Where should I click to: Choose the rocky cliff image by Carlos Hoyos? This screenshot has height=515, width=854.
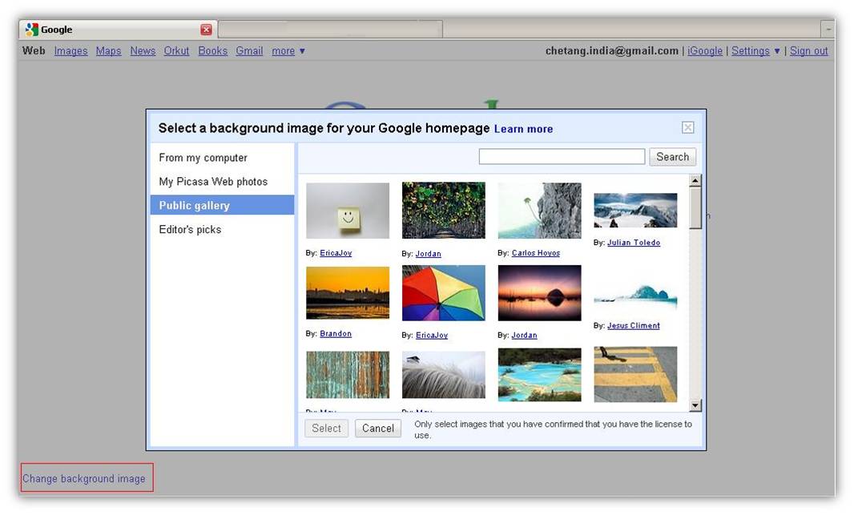click(x=539, y=211)
